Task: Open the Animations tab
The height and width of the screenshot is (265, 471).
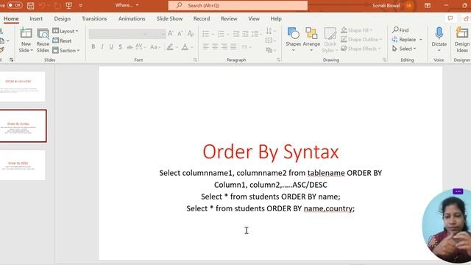Action: click(132, 18)
